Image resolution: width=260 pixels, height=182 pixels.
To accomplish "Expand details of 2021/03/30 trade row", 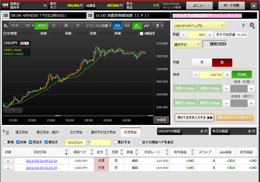I will click(x=8, y=168).
